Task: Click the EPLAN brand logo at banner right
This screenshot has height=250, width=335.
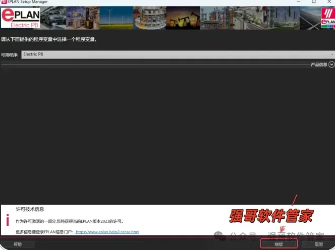Action: tap(328, 18)
